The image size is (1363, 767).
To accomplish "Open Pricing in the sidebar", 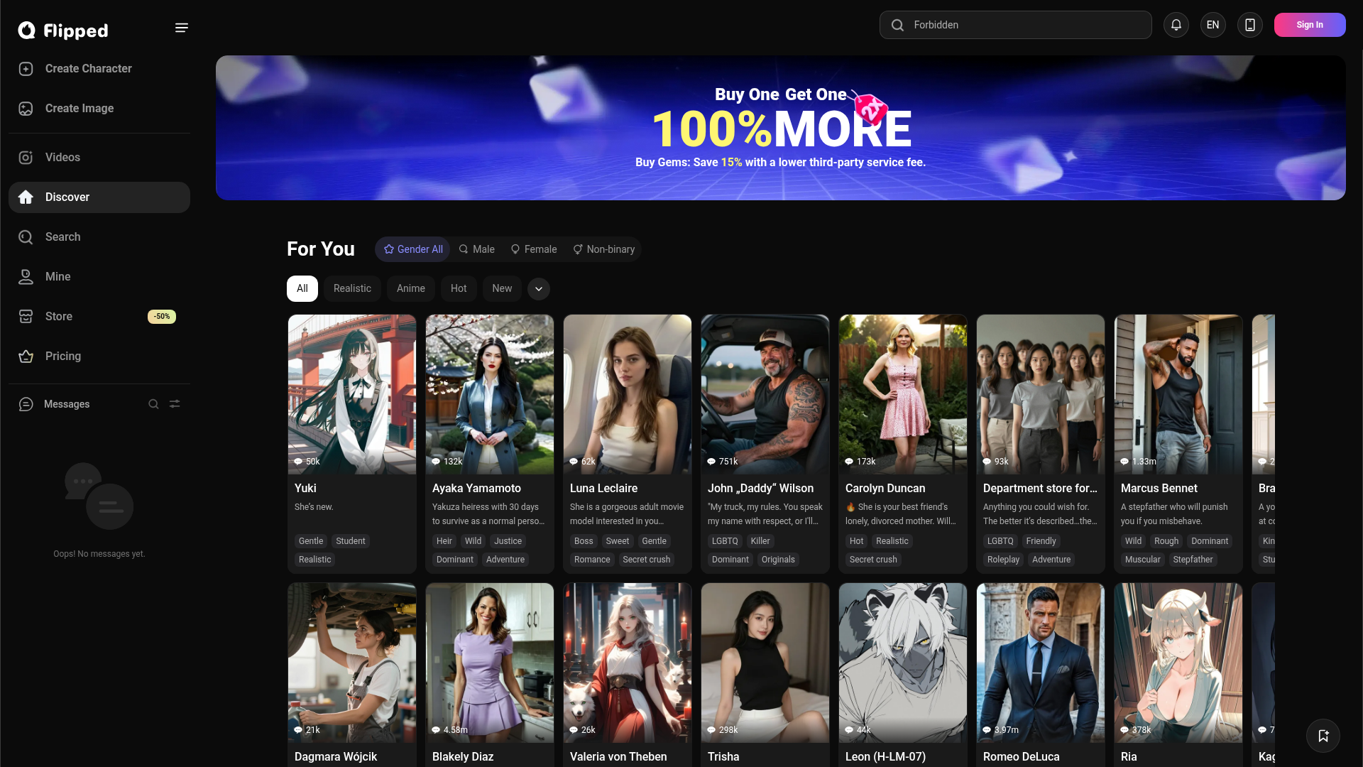I will (99, 357).
